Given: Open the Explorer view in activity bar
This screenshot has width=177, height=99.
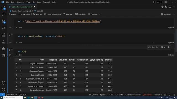Looking at the screenshot, I should tap(3, 8).
